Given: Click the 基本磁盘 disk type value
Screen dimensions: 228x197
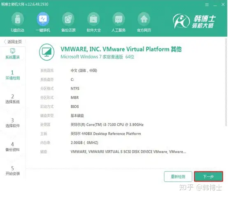Looking at the screenshot, I should [x=77, y=116].
